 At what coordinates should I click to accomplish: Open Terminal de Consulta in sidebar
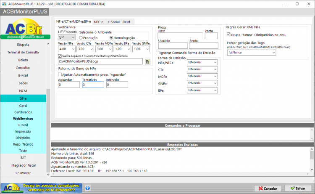coord(23,52)
